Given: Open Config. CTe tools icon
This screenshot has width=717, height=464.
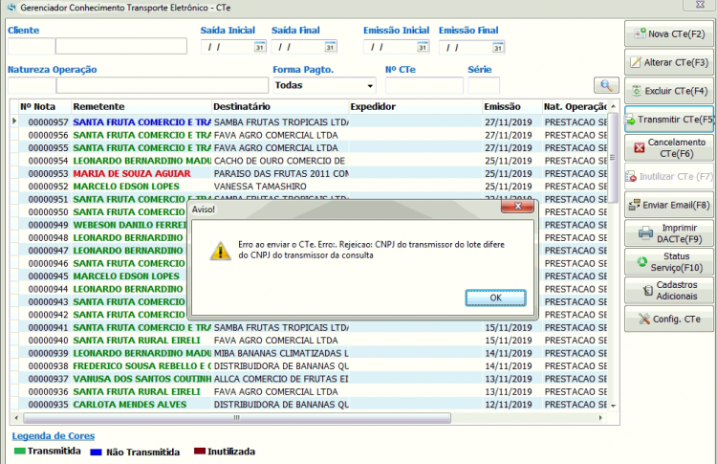Looking at the screenshot, I should 644,319.
